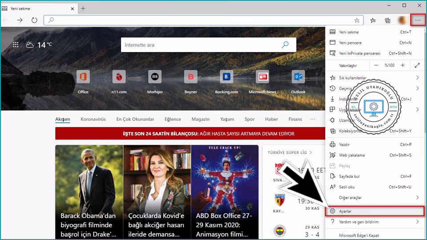Click the magnifier search icon in search box
Screen dimensions: 427x240
[x=285, y=45]
